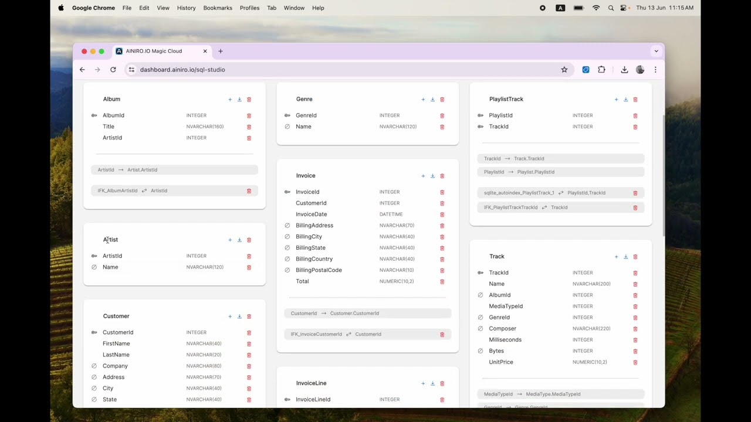The height and width of the screenshot is (422, 751).
Task: Download the Customer table export
Action: [x=239, y=316]
